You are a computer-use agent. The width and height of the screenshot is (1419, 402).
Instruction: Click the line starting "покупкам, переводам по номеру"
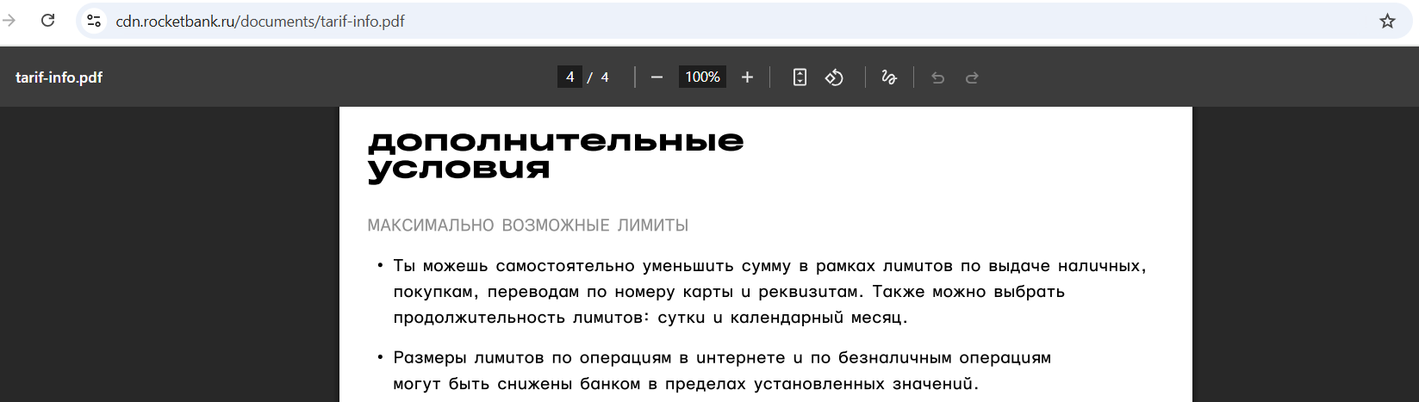729,292
